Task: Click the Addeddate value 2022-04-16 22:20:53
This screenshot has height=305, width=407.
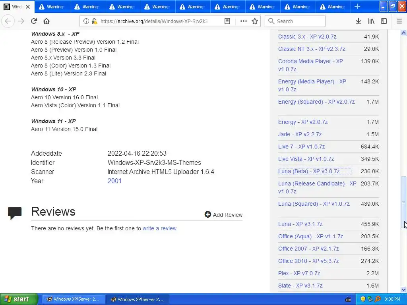Action: tap(137, 154)
